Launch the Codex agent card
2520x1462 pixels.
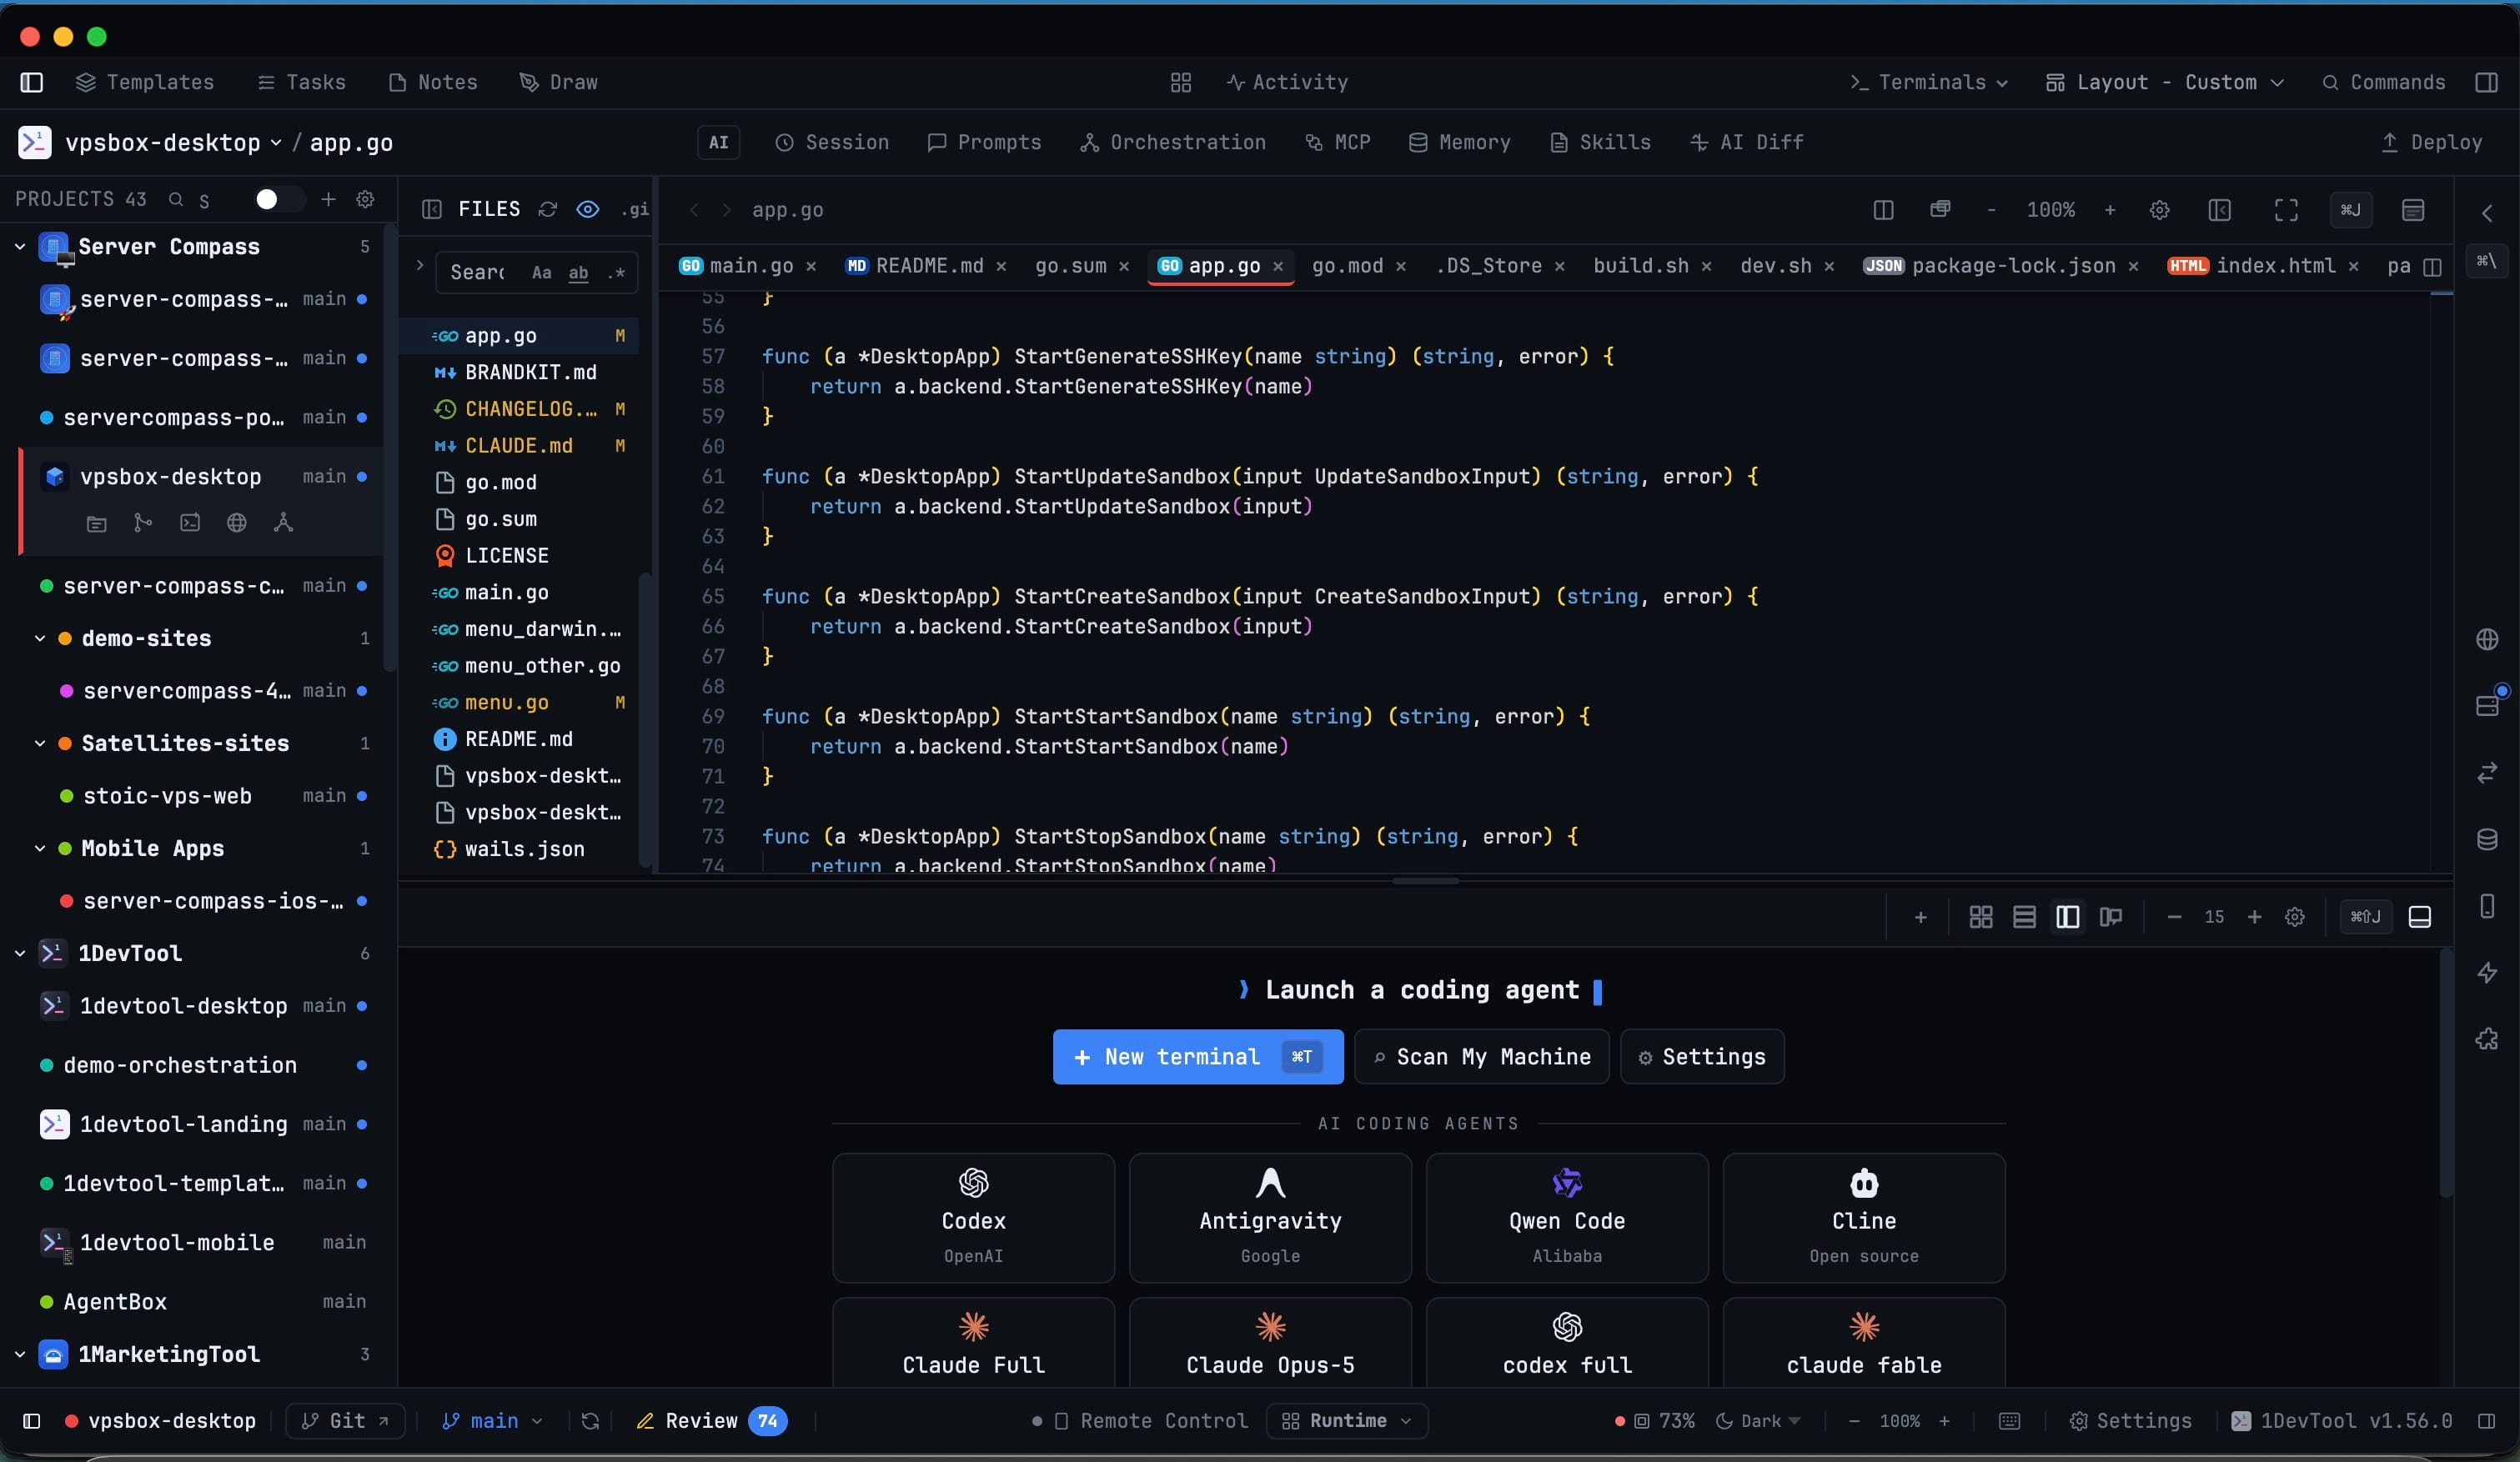973,1217
